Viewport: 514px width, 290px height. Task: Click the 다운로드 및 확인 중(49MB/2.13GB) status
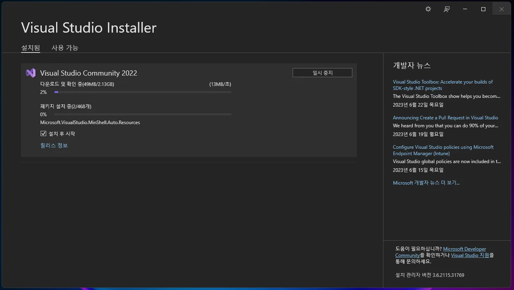pos(77,84)
